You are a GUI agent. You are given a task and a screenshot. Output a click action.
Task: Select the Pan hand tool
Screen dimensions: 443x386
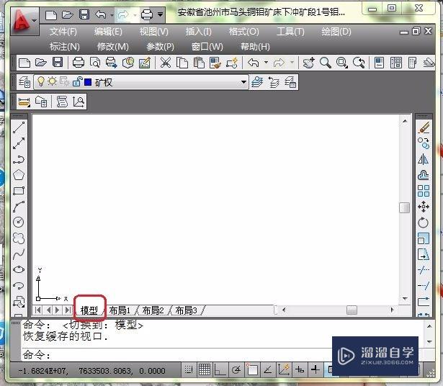point(308,63)
